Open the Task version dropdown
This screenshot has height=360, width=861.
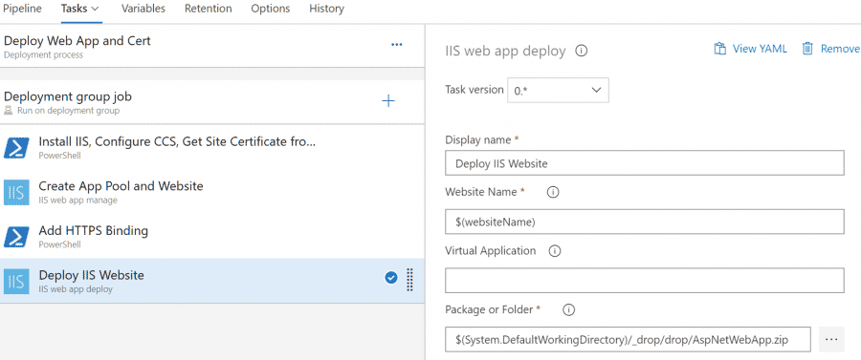click(558, 91)
